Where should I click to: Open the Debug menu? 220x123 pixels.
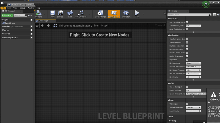point(22,8)
